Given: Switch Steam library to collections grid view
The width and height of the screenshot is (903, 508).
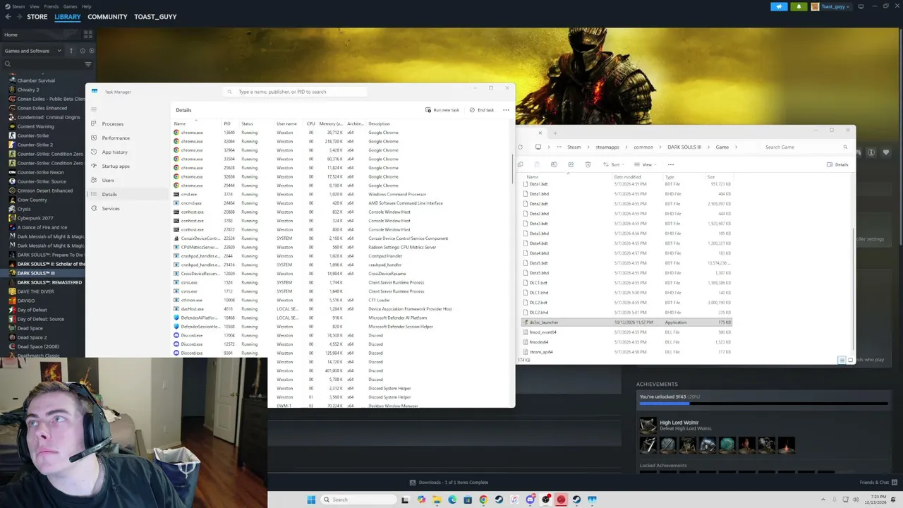Looking at the screenshot, I should pyautogui.click(x=88, y=34).
